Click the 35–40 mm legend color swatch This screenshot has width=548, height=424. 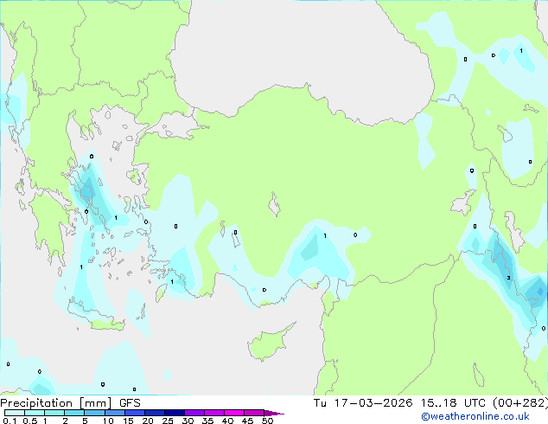tap(214, 413)
